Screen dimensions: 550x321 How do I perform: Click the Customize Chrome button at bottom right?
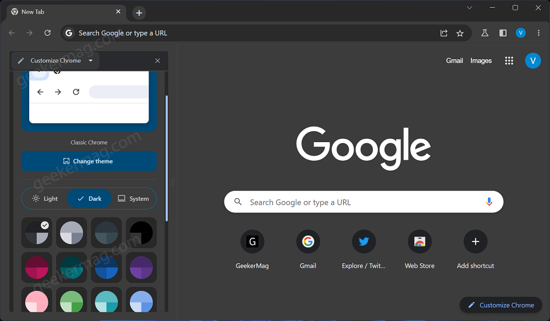[x=501, y=305]
